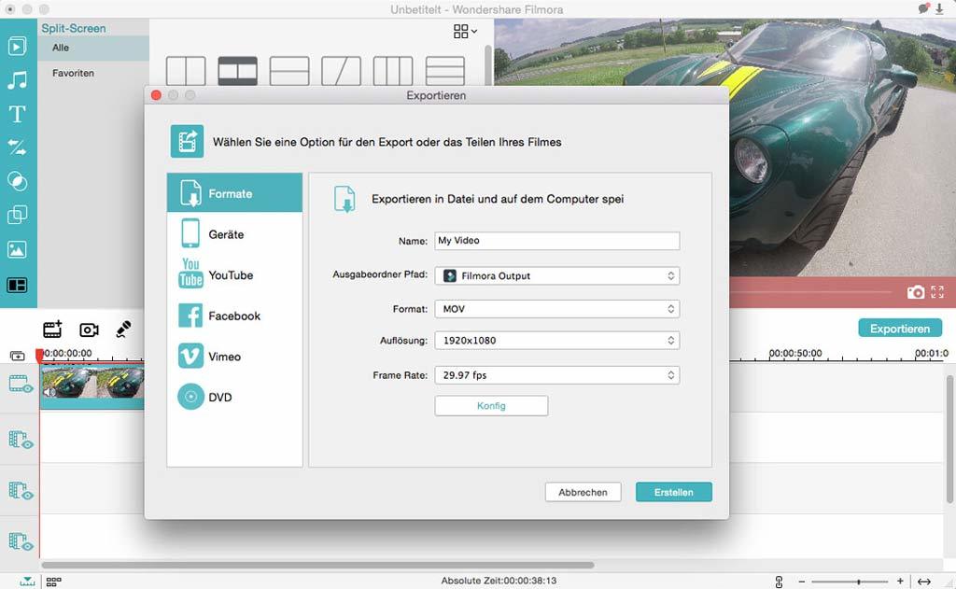Select the Formate export tab
The height and width of the screenshot is (589, 956).
(234, 193)
